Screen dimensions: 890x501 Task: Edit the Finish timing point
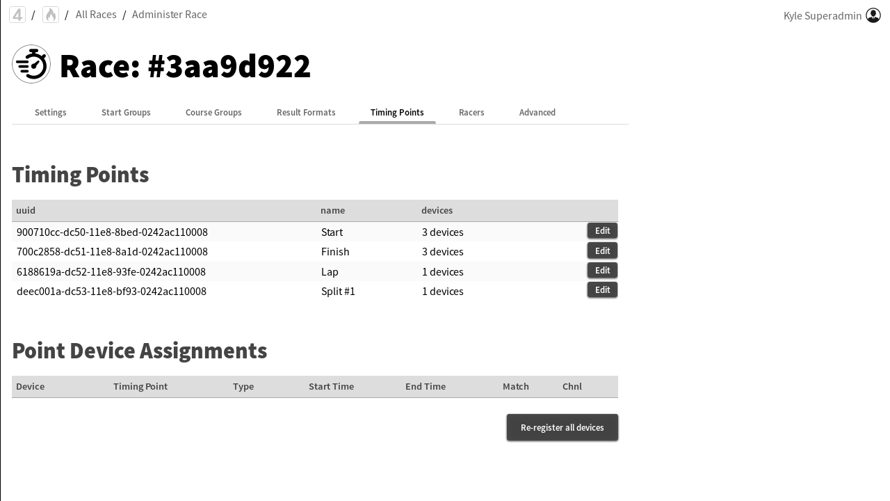[x=602, y=251]
